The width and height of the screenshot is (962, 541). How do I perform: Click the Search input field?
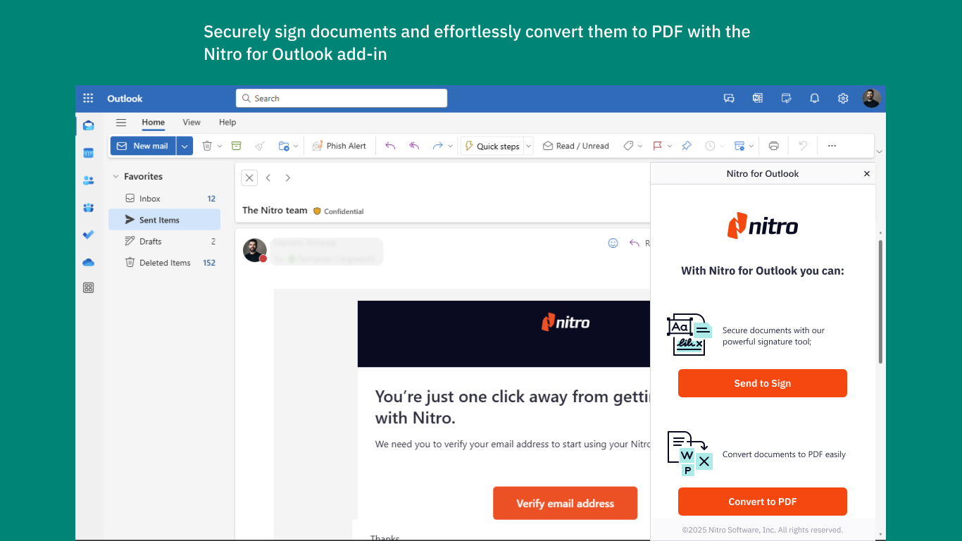[x=342, y=99]
